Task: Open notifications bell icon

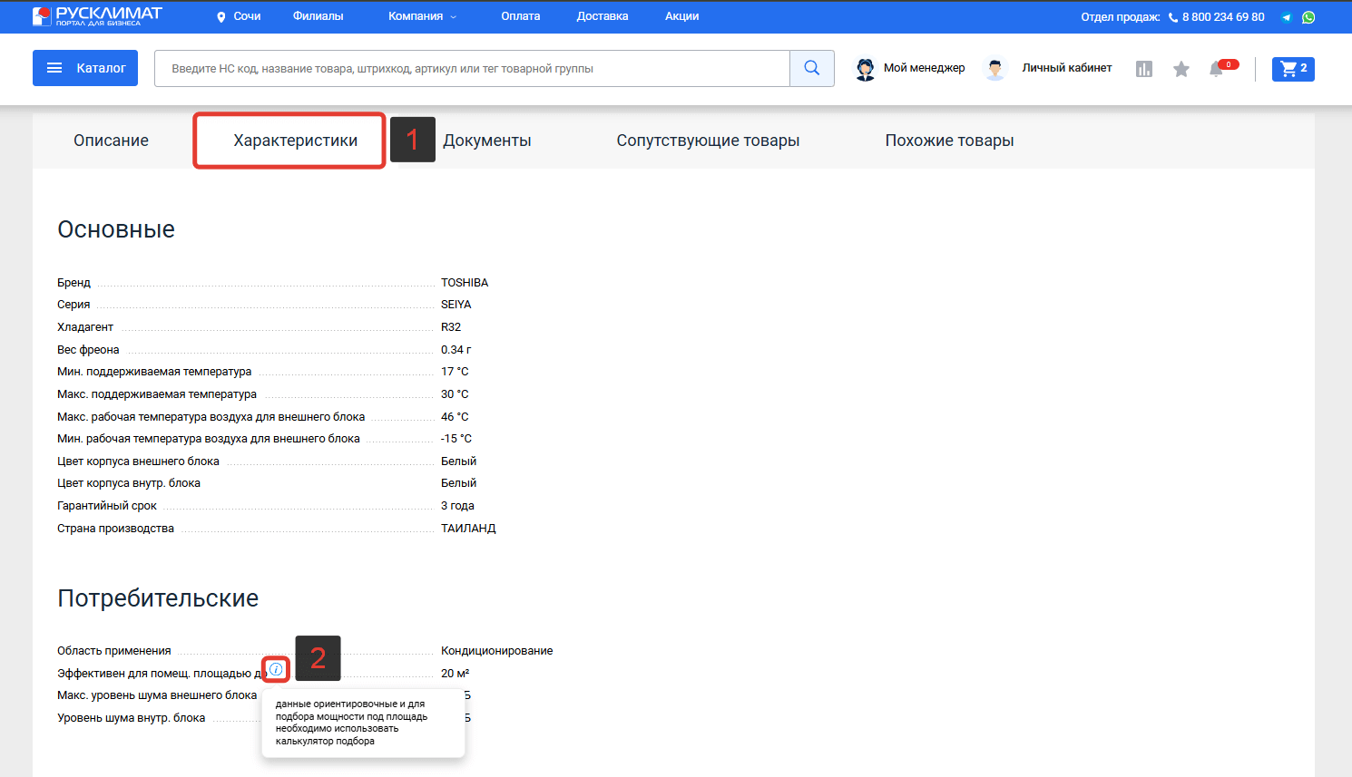Action: coord(1217,69)
